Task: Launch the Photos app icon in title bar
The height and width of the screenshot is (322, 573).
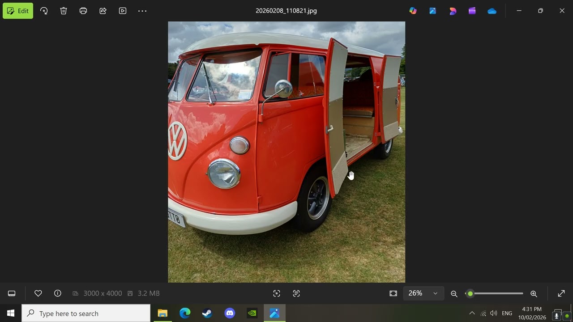Action: pyautogui.click(x=433, y=11)
